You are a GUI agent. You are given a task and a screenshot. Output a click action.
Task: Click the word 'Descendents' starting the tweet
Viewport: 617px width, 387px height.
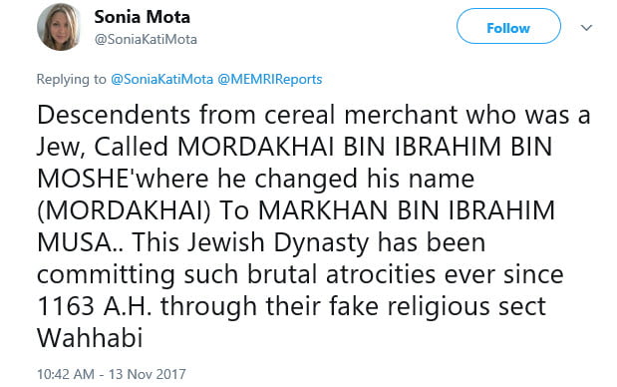(x=114, y=116)
